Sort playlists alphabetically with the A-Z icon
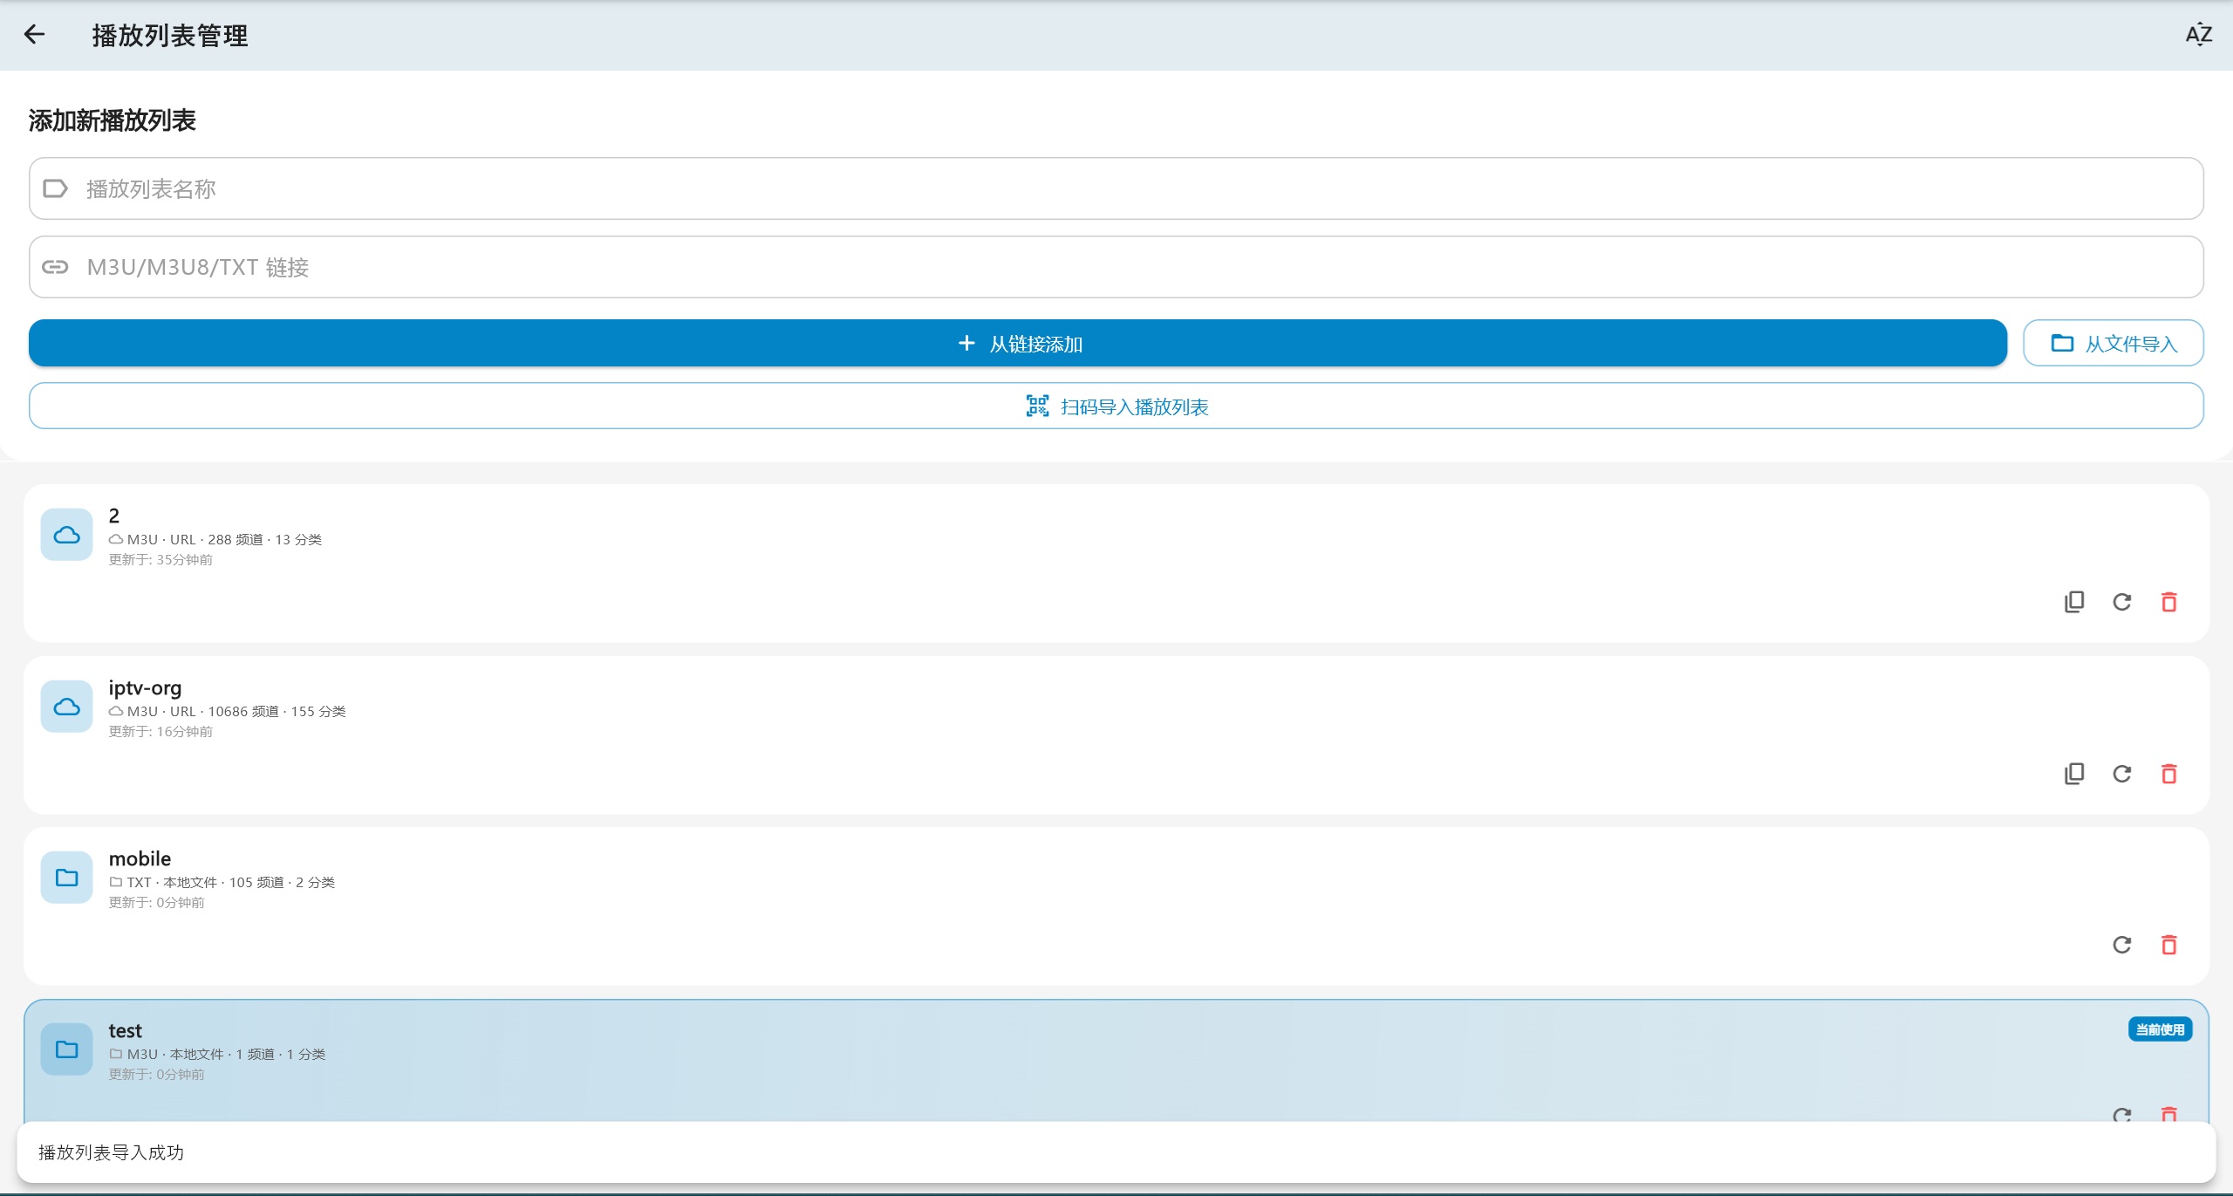2233x1196 pixels. (x=2197, y=35)
